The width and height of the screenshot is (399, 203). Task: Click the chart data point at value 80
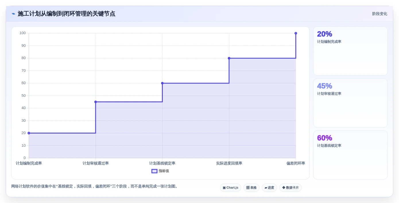pyautogui.click(x=229, y=58)
